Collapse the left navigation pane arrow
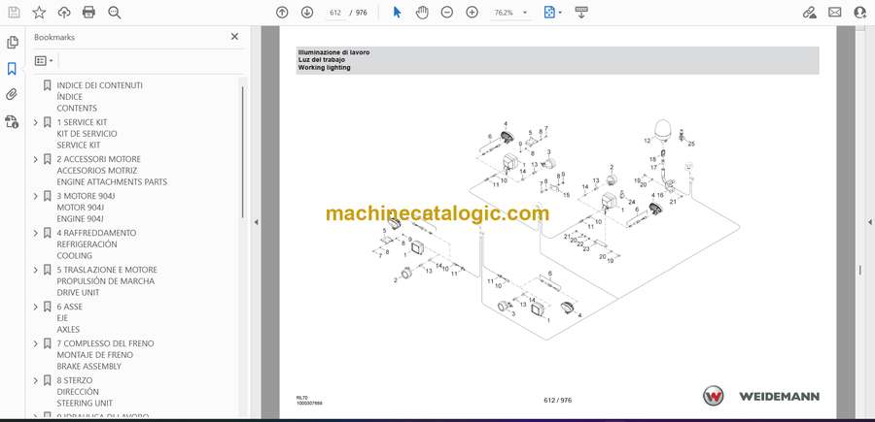This screenshot has height=422, width=875. (x=256, y=222)
